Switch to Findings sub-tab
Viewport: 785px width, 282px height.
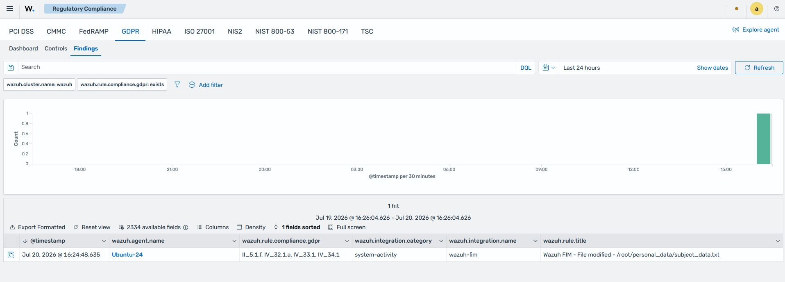click(86, 48)
